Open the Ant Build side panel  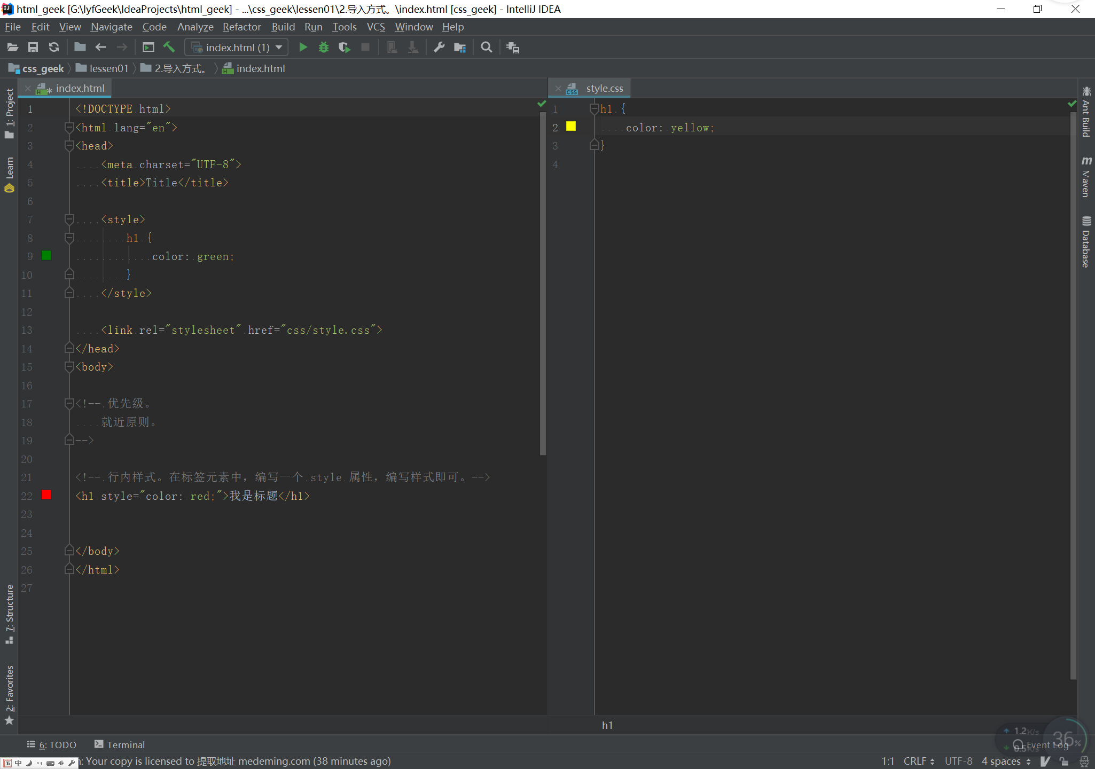click(1086, 111)
